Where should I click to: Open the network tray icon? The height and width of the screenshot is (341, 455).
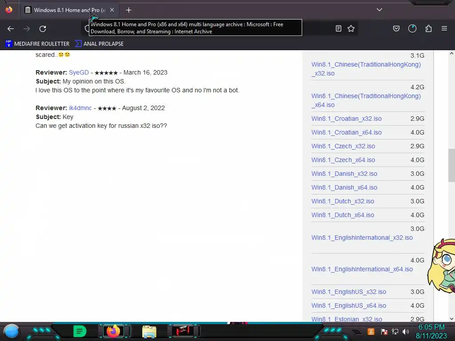click(x=395, y=332)
